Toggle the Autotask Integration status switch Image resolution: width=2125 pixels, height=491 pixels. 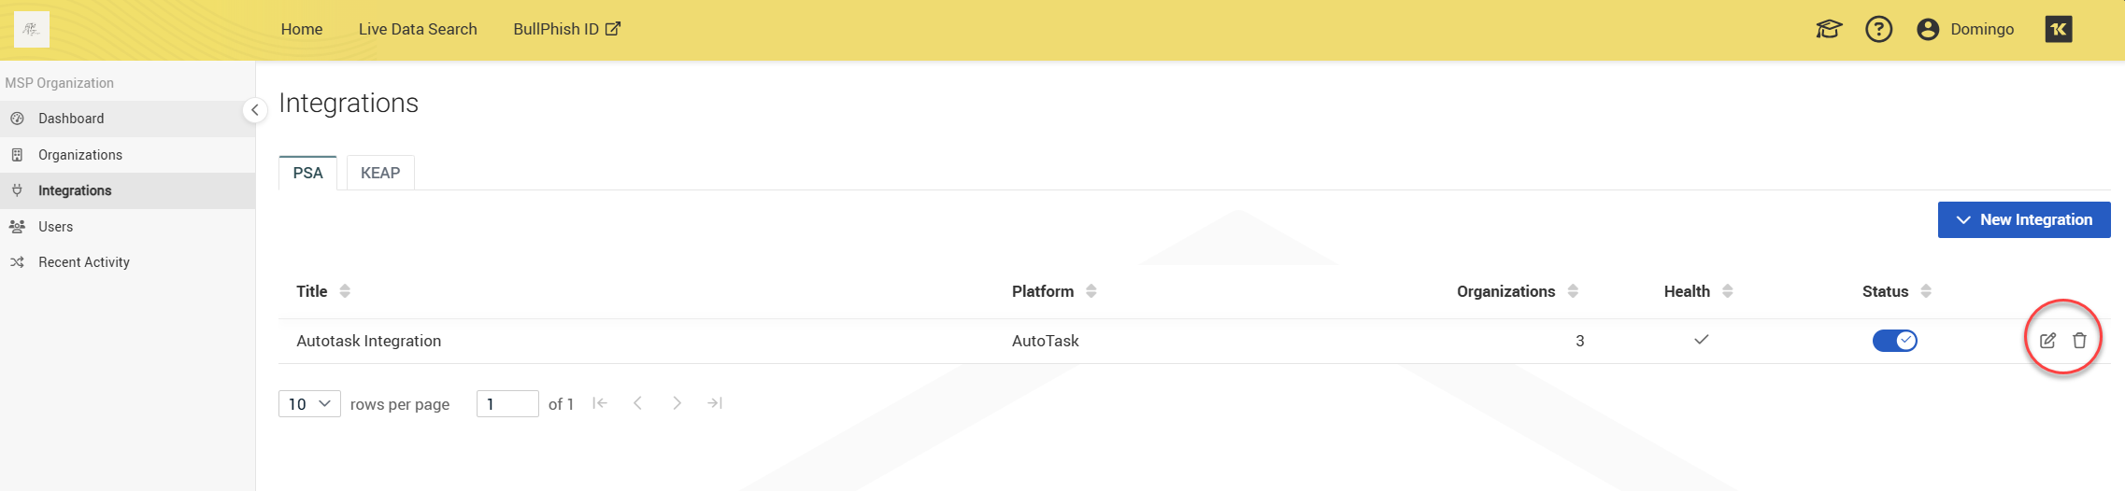tap(1894, 341)
